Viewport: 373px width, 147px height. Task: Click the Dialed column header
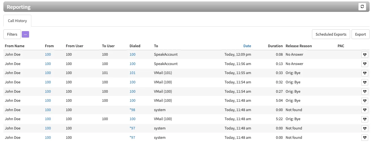click(135, 46)
